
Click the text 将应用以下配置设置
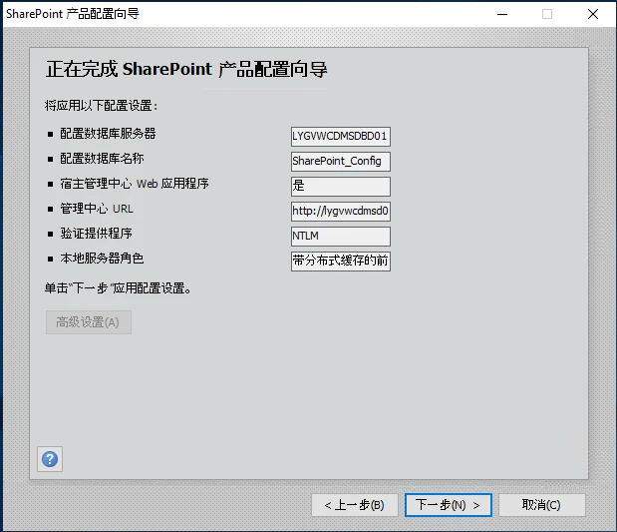(101, 106)
